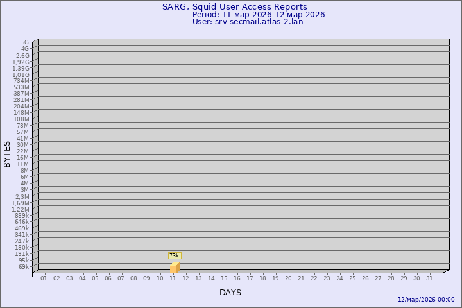Click the BYTES vertical axis label

[x=7, y=154]
